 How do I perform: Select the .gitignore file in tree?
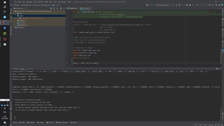pyautogui.click(x=21, y=21)
